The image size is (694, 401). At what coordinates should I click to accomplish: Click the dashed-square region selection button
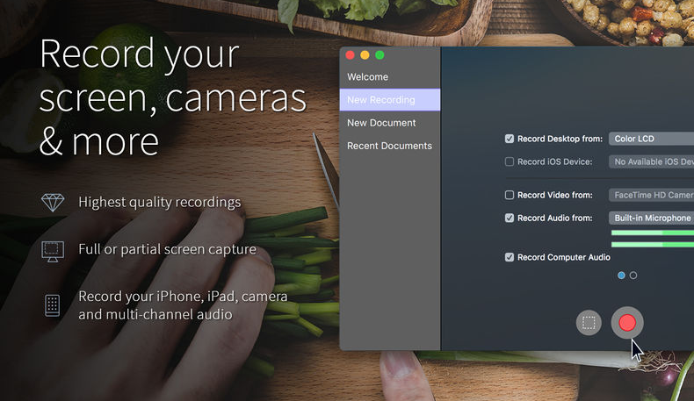pos(589,322)
